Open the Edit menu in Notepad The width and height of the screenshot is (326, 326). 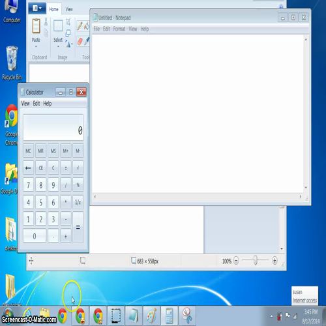pos(106,29)
